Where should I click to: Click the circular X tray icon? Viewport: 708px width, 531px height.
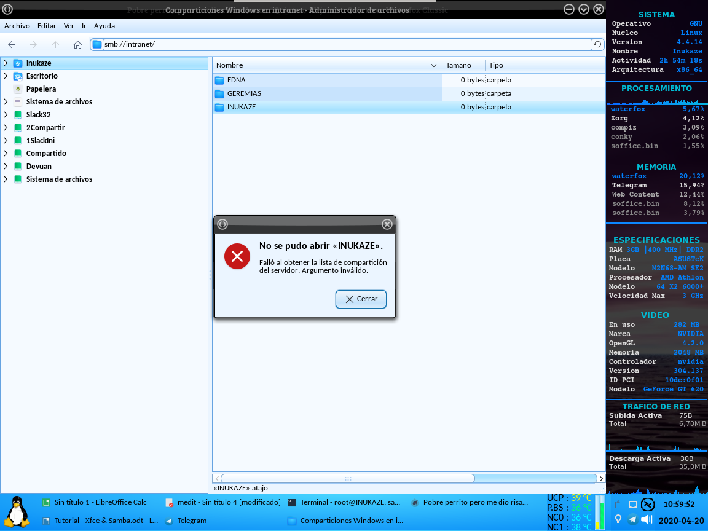(648, 505)
